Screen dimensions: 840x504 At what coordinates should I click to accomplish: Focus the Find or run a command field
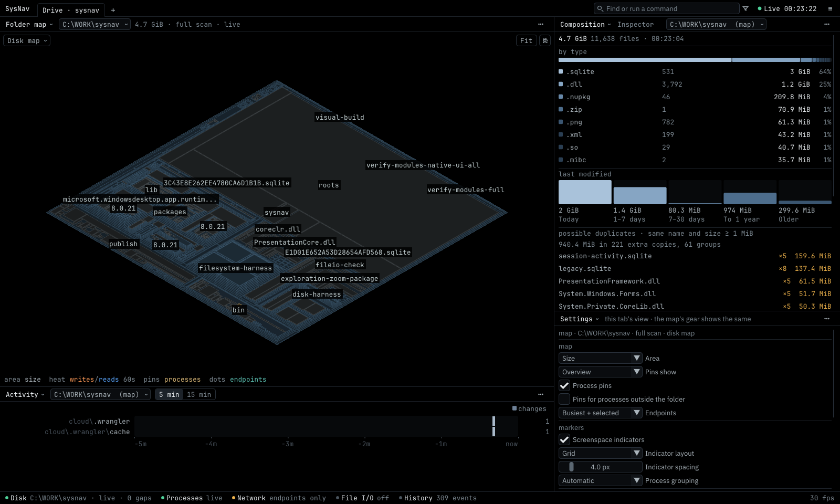click(x=667, y=8)
